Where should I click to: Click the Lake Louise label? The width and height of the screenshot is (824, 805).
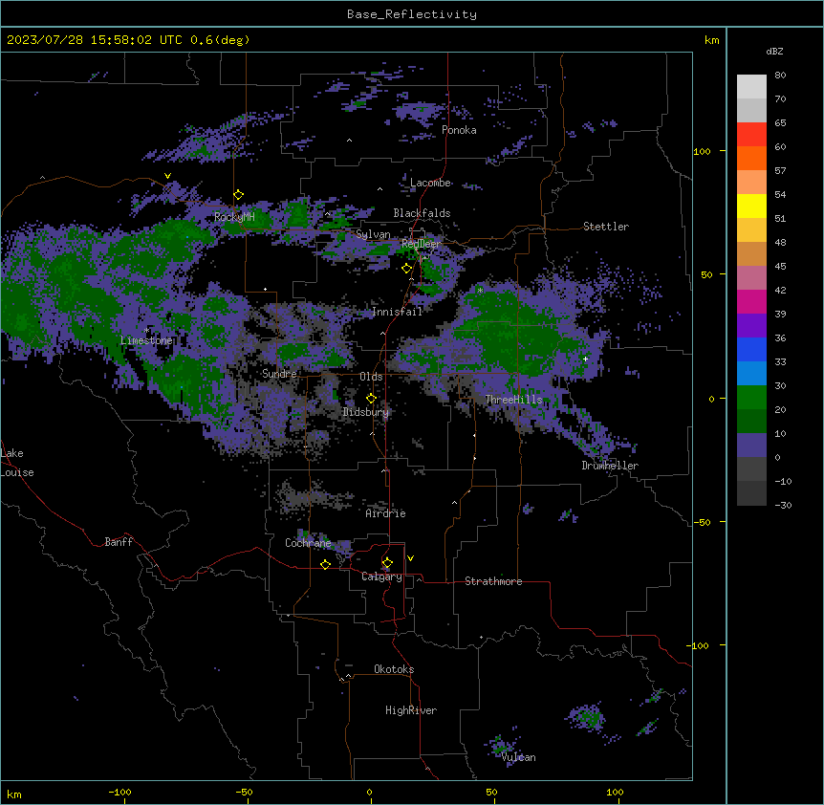(x=17, y=463)
